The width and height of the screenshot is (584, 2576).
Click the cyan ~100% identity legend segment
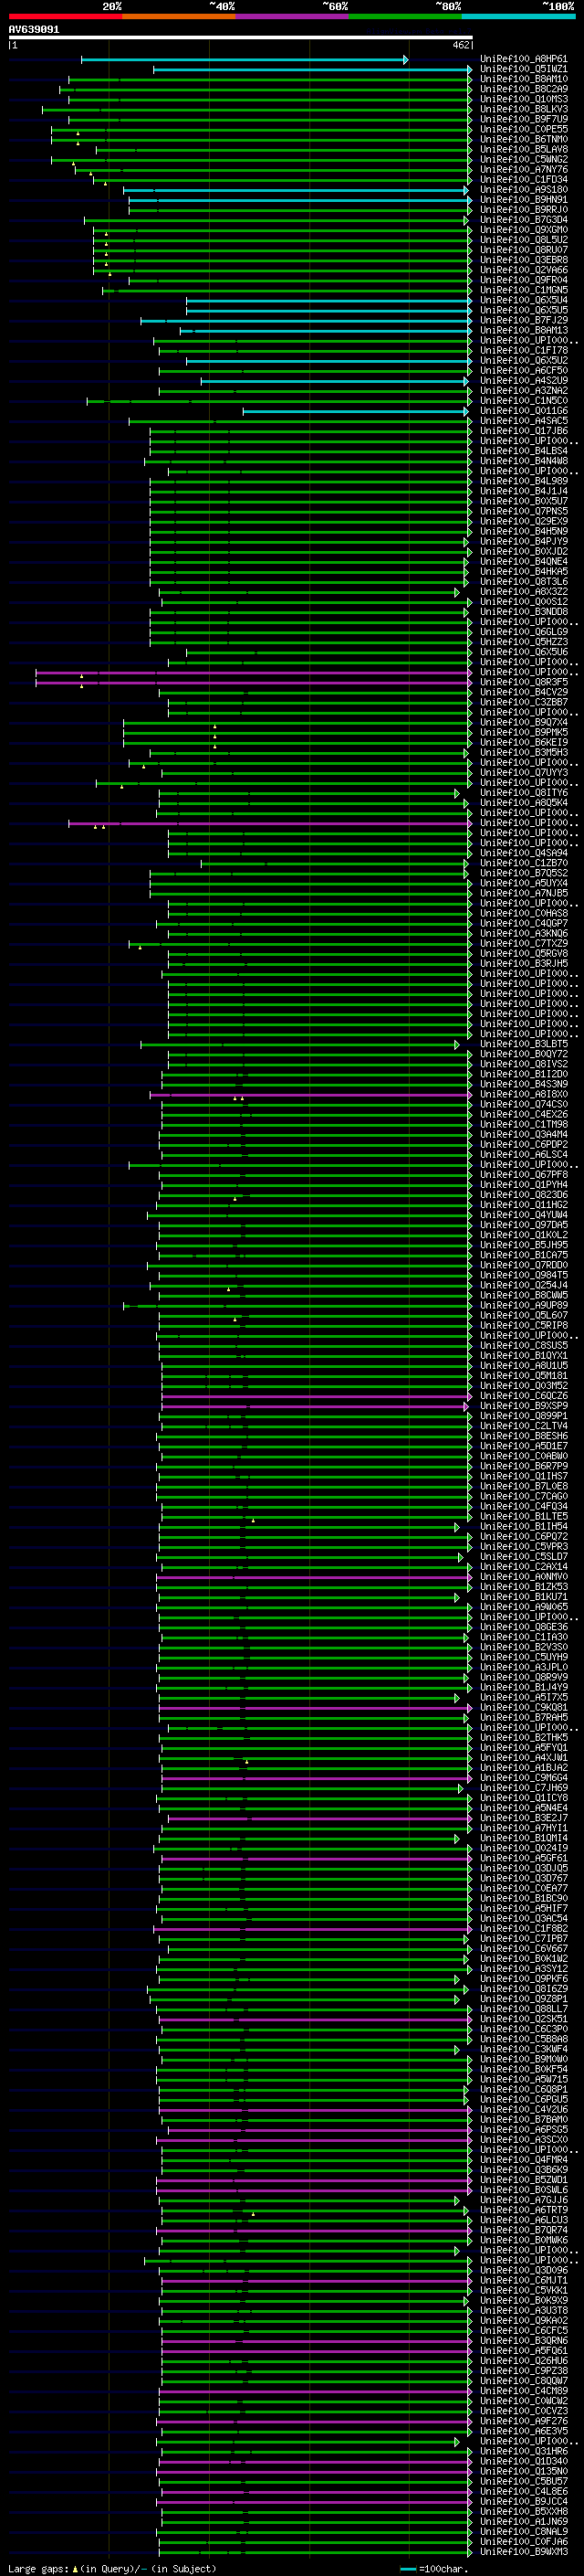518,16
